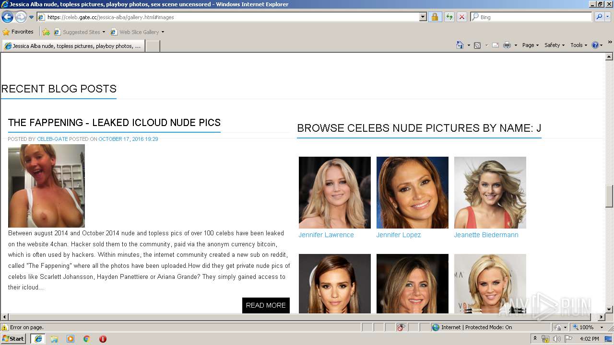Click the vertical scrollbar down arrow
Screen dimensions: 614x345
609,310
